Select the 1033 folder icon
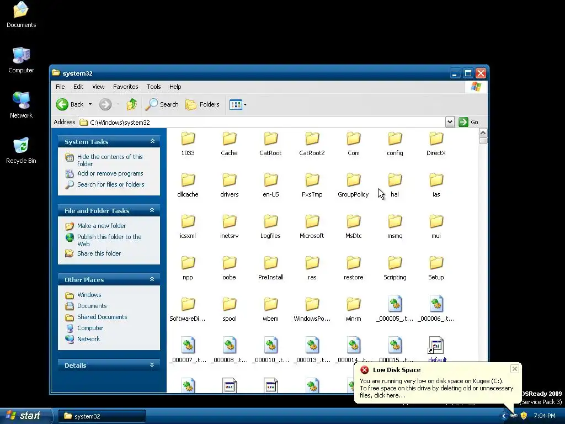565x424 pixels. (x=188, y=139)
